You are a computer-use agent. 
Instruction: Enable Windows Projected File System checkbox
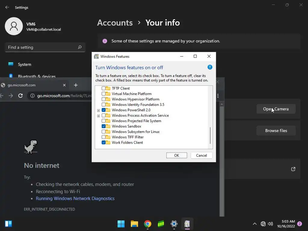(103, 121)
